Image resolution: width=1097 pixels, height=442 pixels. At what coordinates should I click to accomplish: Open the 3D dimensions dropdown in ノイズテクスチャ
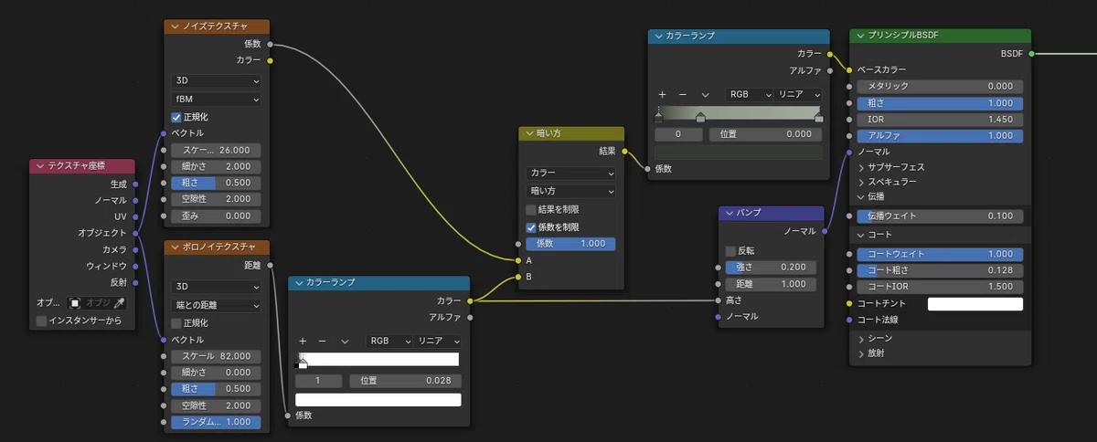(216, 80)
